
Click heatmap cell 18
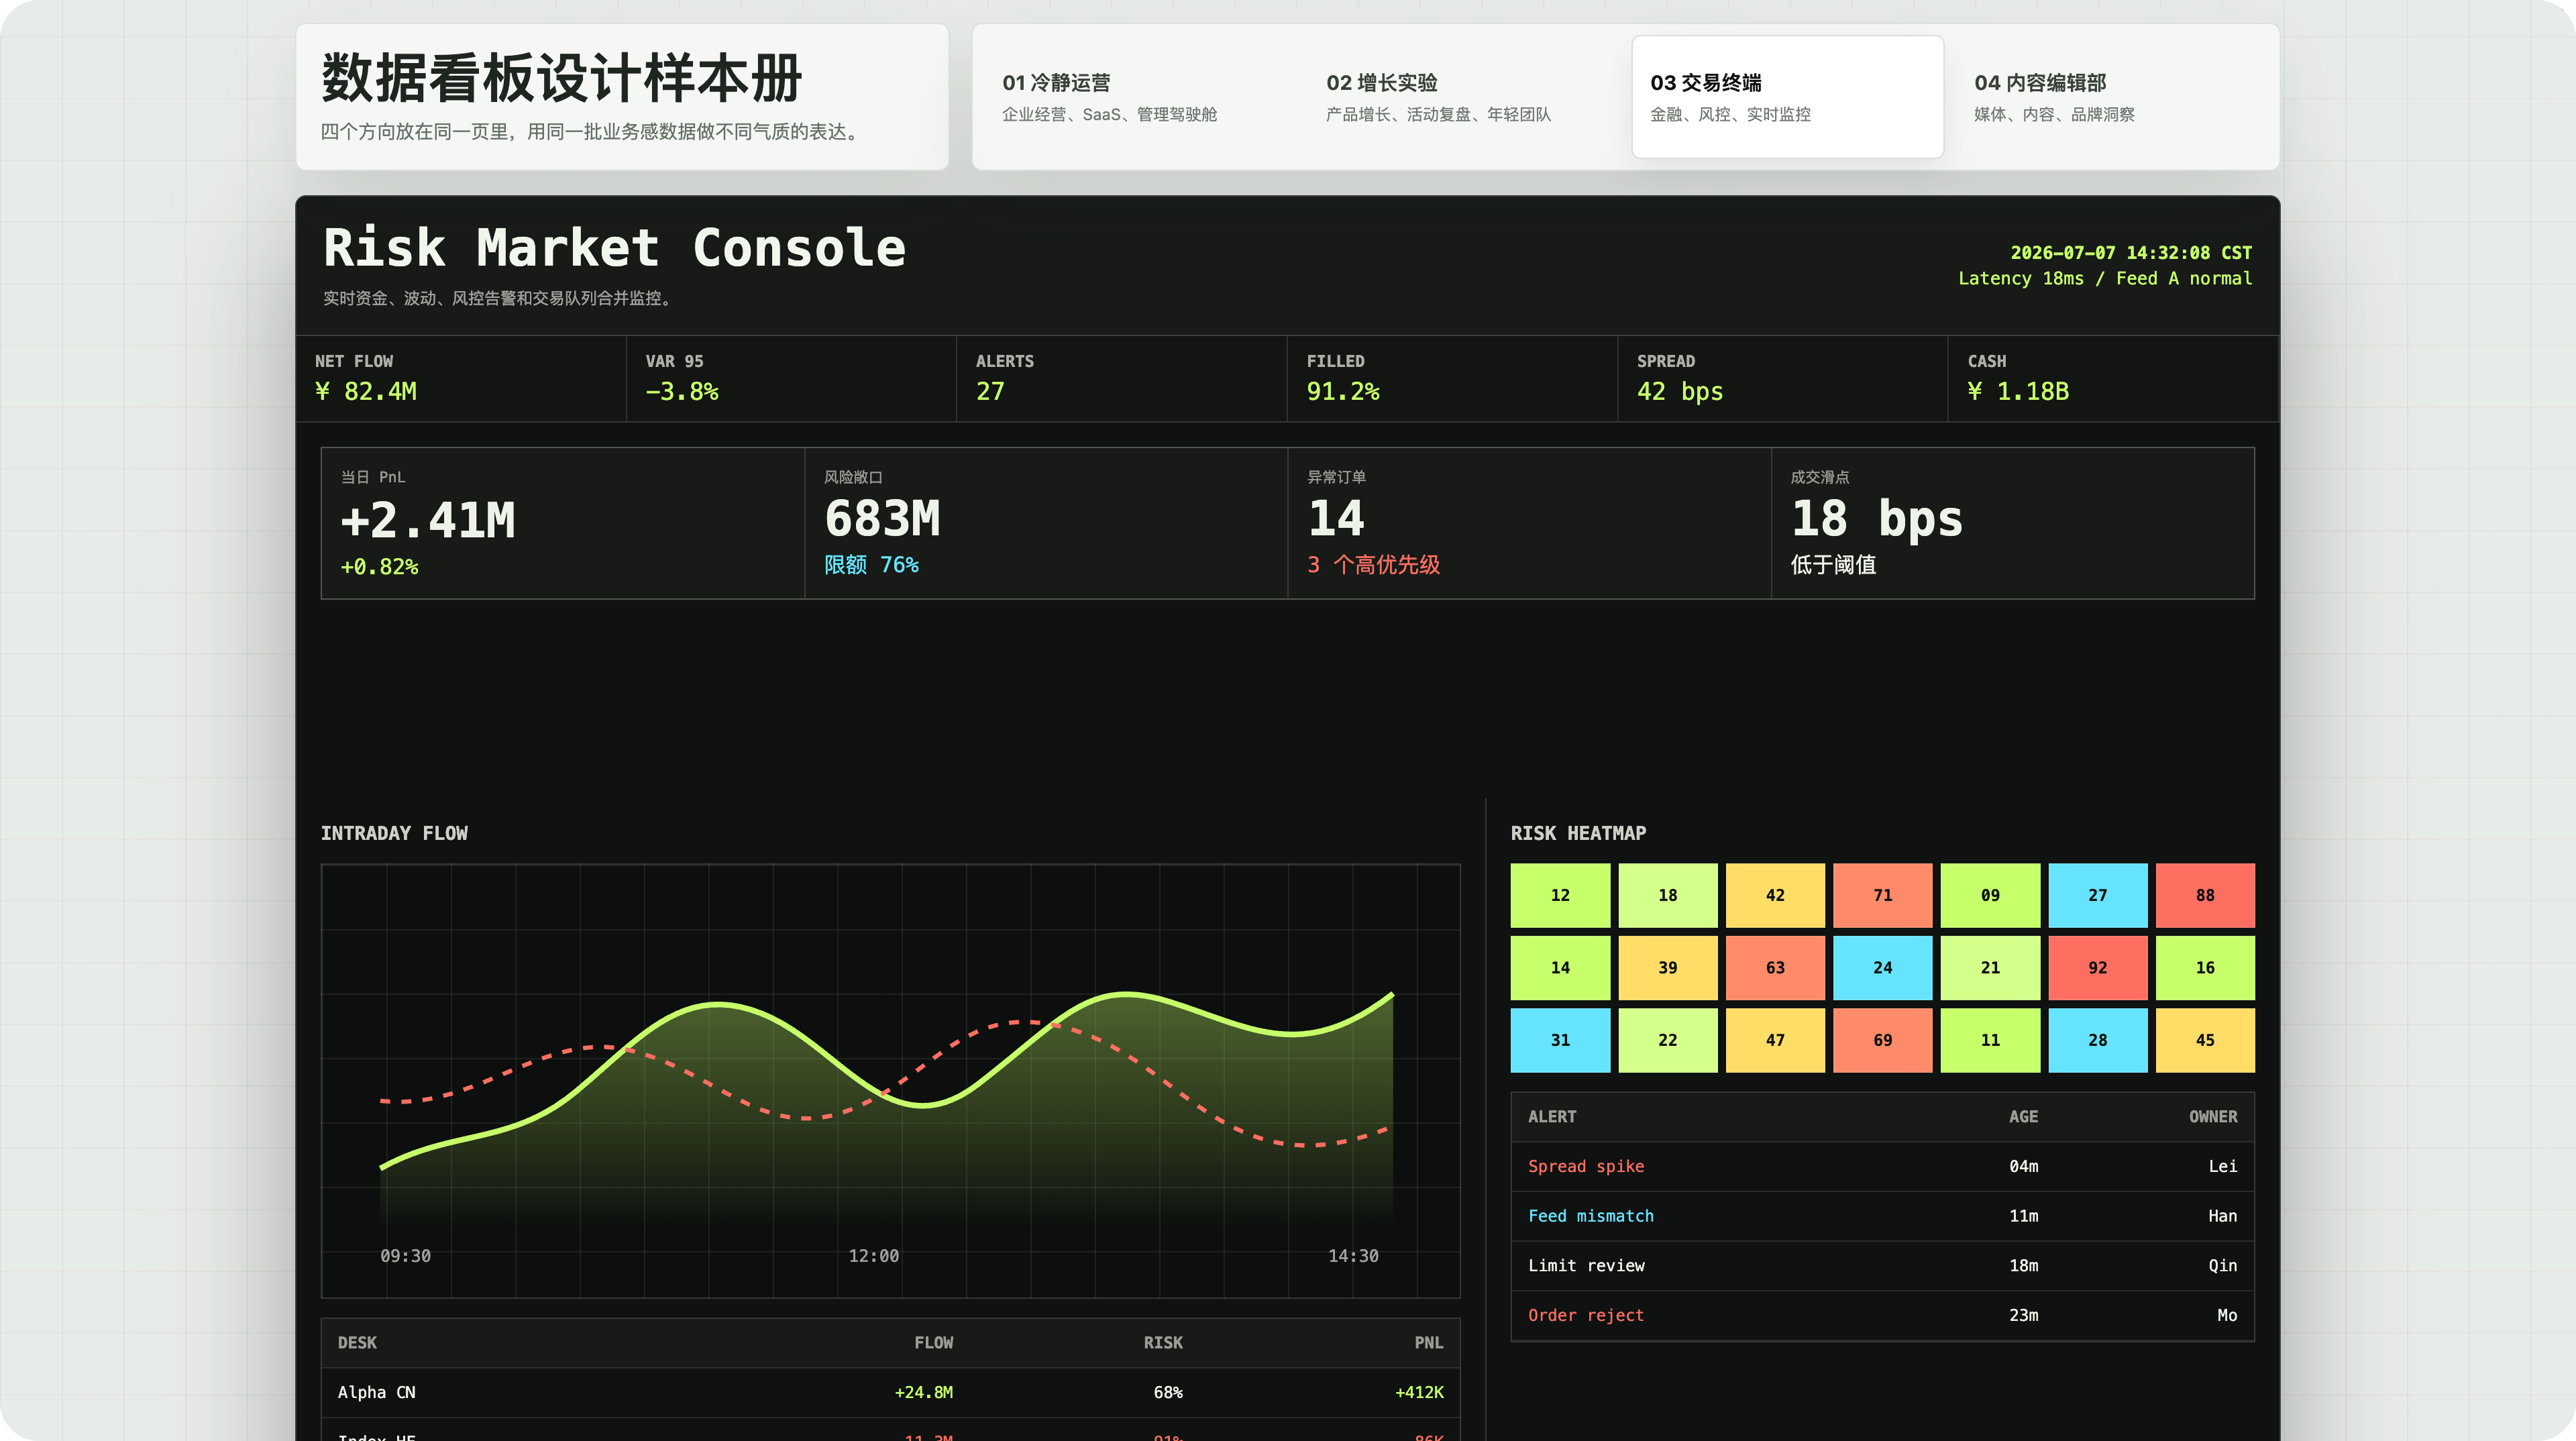(x=1667, y=895)
